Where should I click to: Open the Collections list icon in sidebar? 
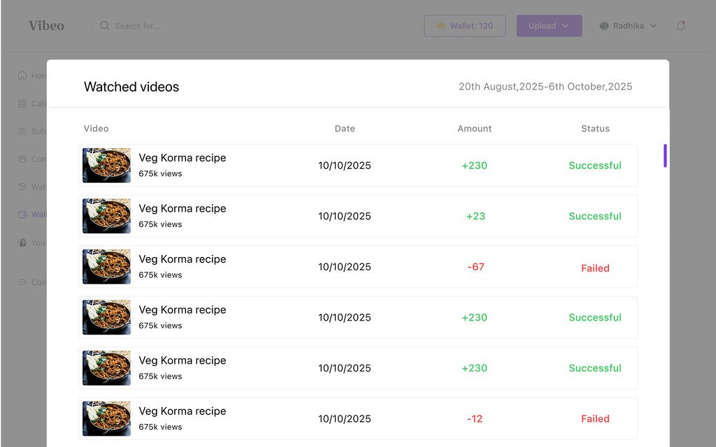22,282
